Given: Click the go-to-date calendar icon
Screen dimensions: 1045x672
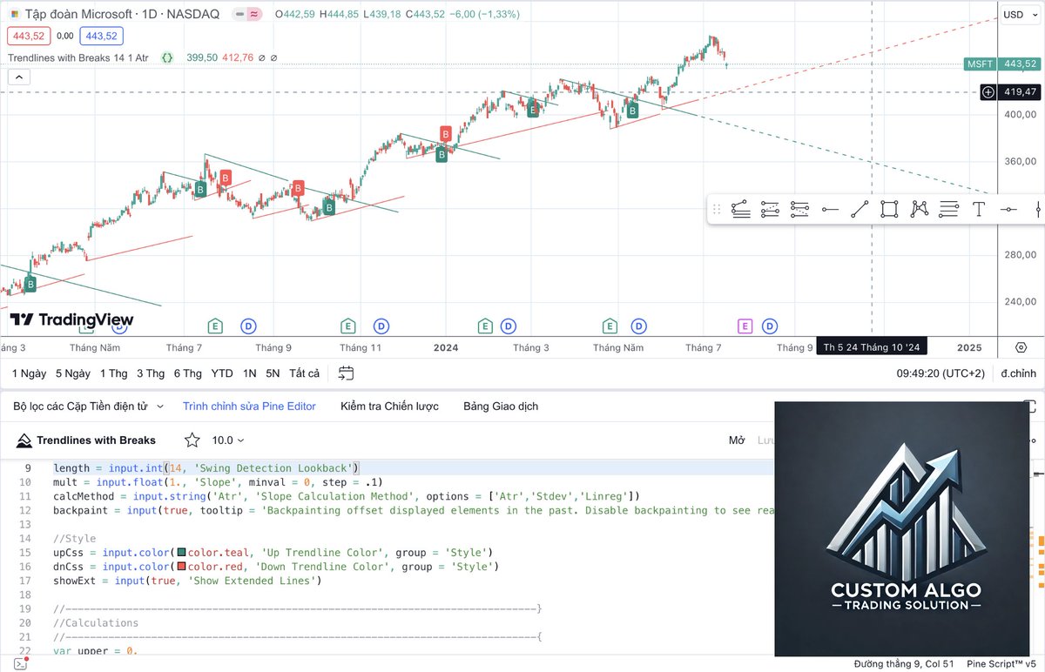Looking at the screenshot, I should (x=346, y=373).
